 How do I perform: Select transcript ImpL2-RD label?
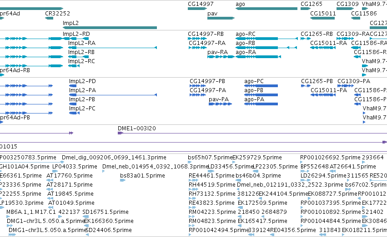click(76, 34)
